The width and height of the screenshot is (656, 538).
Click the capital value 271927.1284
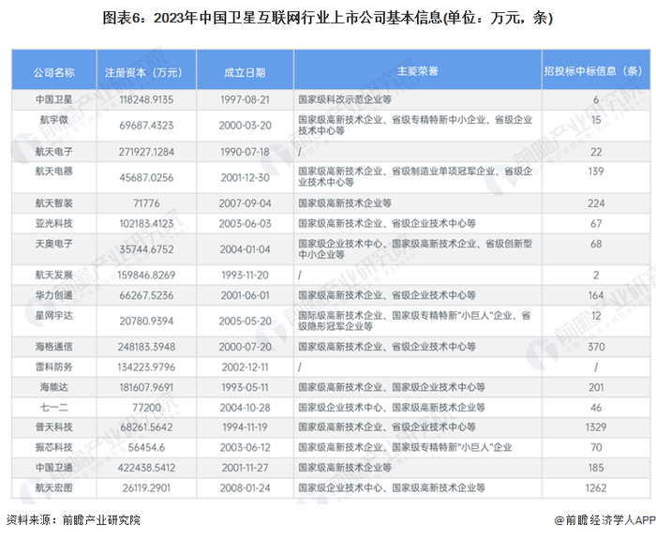click(146, 152)
